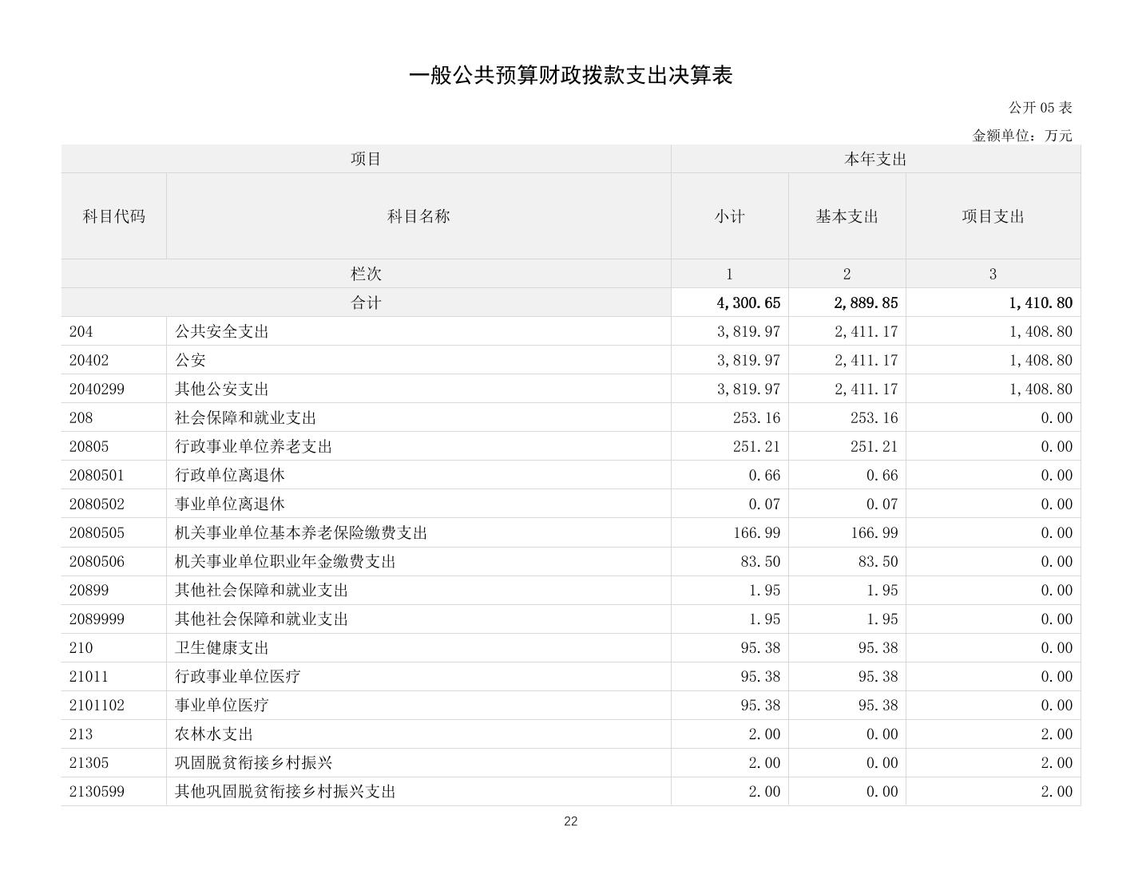Screen dimensions: 1142x882
Task: Click the 合计 row label
Action: pos(366,303)
